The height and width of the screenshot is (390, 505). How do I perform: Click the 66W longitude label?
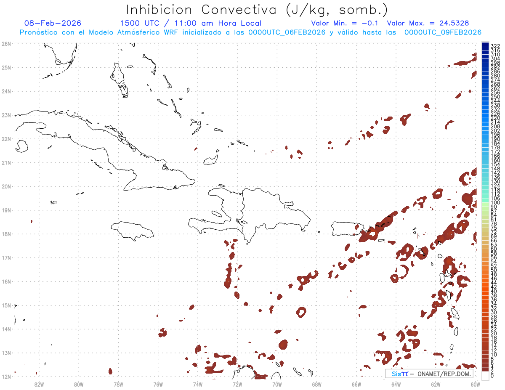(x=356, y=384)
